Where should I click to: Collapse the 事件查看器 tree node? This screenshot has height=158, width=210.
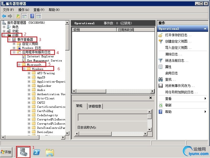[x=9, y=39]
